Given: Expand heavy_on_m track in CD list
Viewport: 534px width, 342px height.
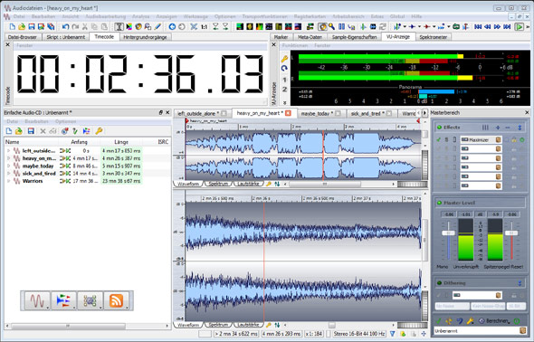Looking at the screenshot, I should [x=8, y=158].
